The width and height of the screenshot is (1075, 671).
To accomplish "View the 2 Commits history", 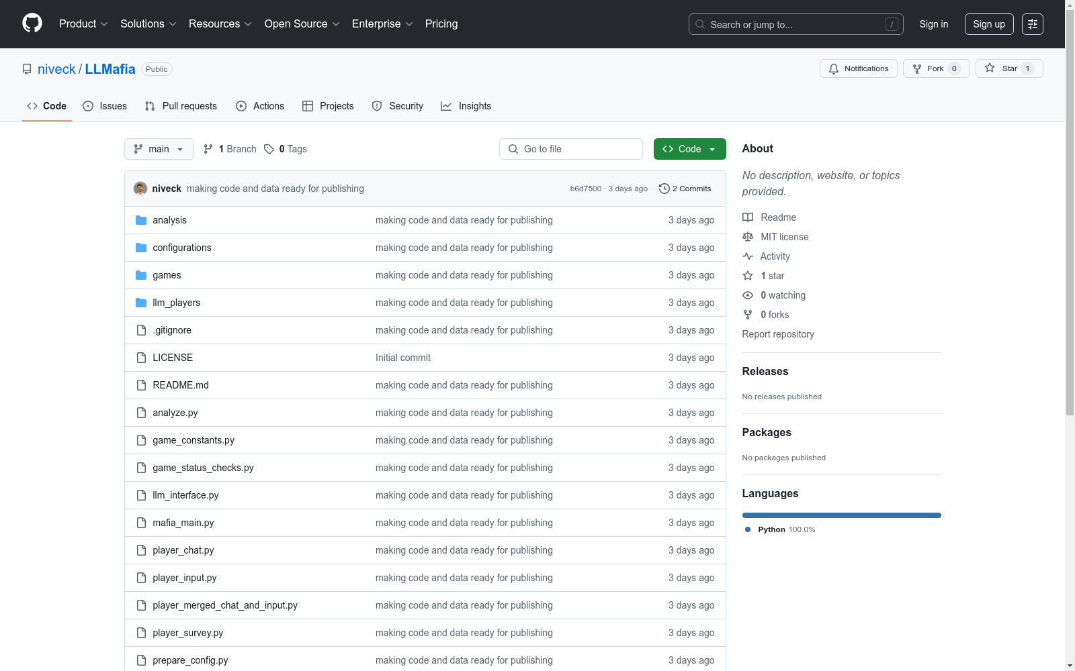I will 685,189.
